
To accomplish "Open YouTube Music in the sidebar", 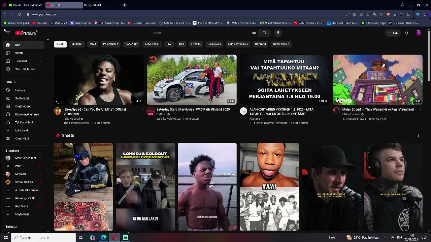I will pos(24,69).
